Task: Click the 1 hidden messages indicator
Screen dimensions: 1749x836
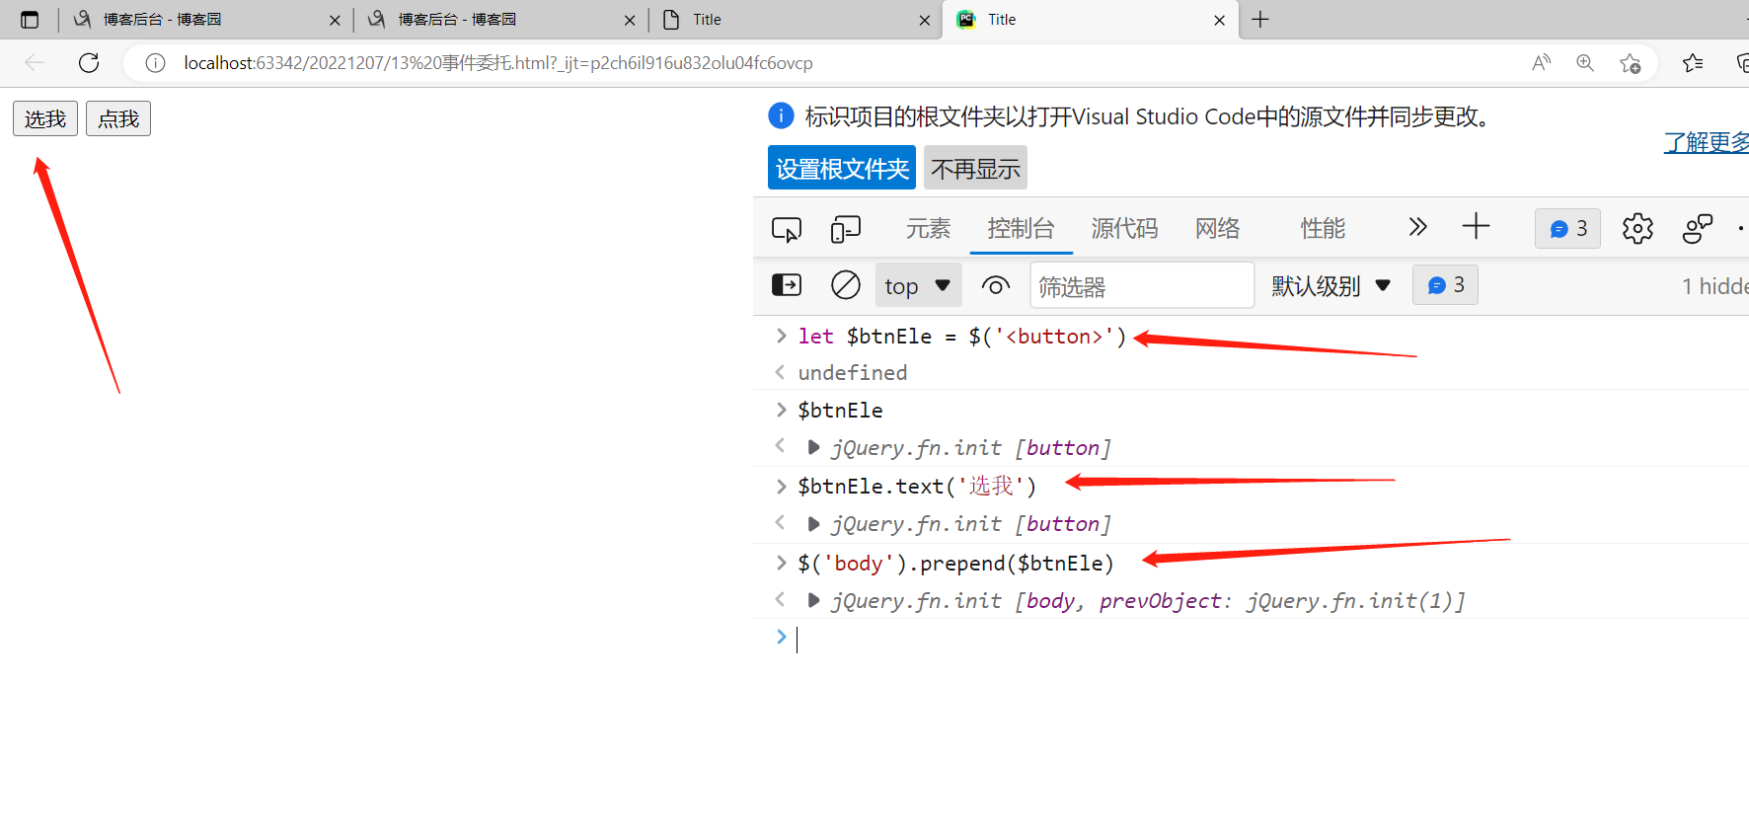Action: point(1715,286)
